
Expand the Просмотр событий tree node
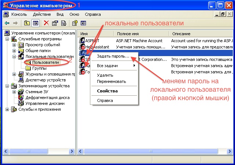(14, 45)
